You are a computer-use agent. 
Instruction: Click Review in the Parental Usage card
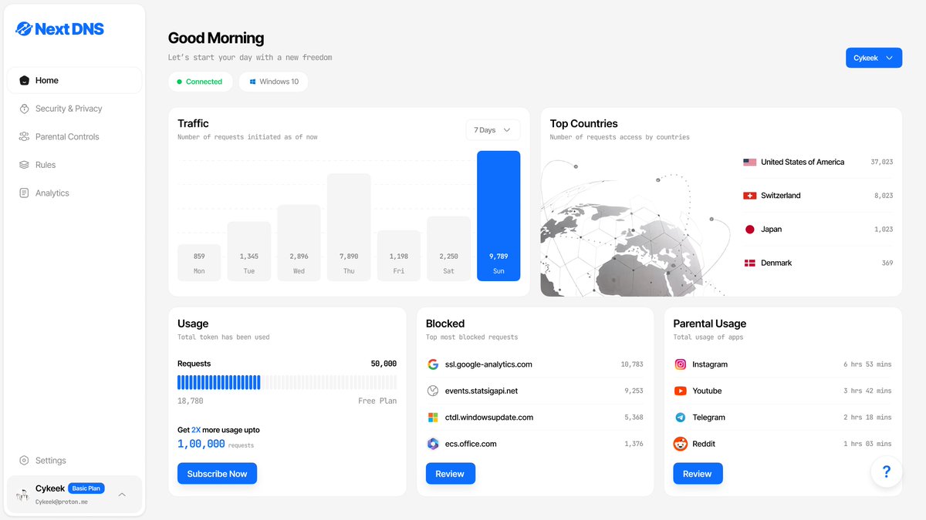click(698, 474)
